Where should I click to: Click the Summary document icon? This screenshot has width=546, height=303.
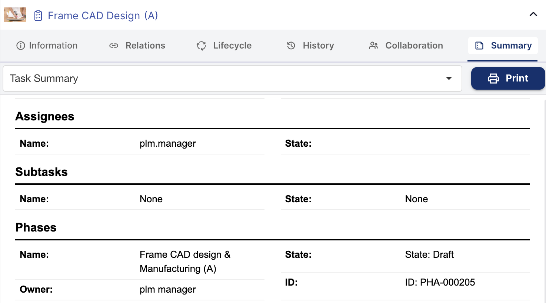479,46
